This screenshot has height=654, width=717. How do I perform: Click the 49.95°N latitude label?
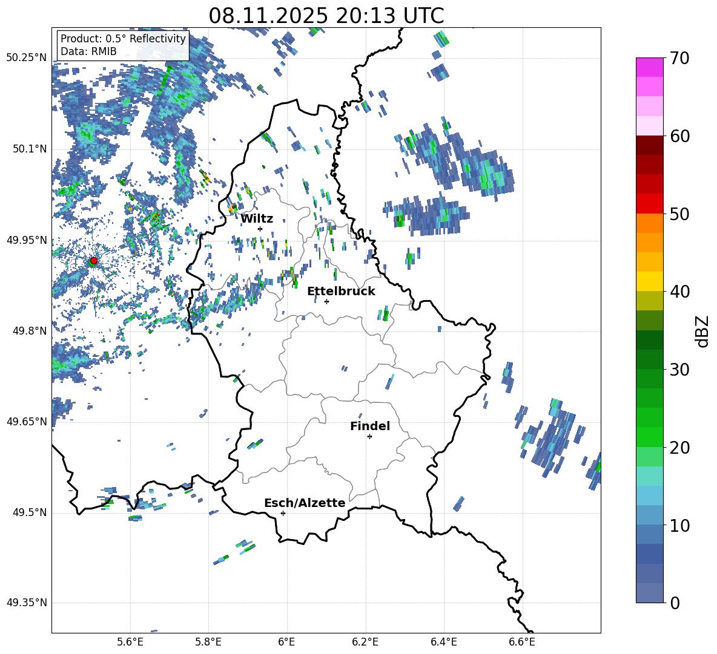27,240
